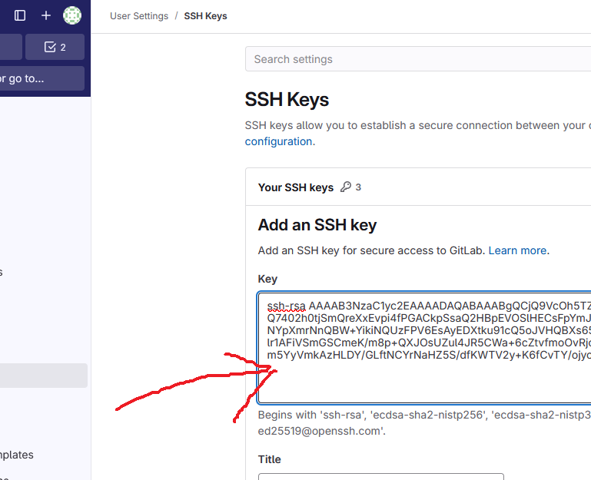Open the 'Search or go to...' bar
Screen dimensions: 591x480
pyautogui.click(x=42, y=78)
